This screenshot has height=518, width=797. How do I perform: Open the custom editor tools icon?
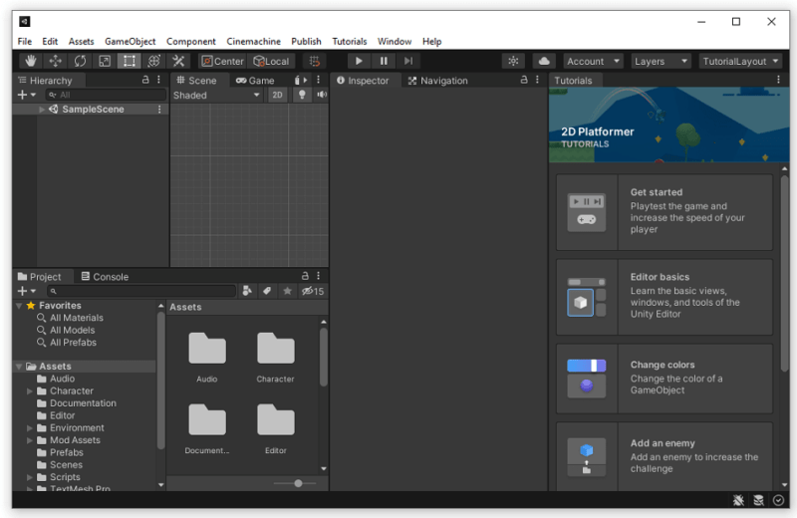pos(178,61)
